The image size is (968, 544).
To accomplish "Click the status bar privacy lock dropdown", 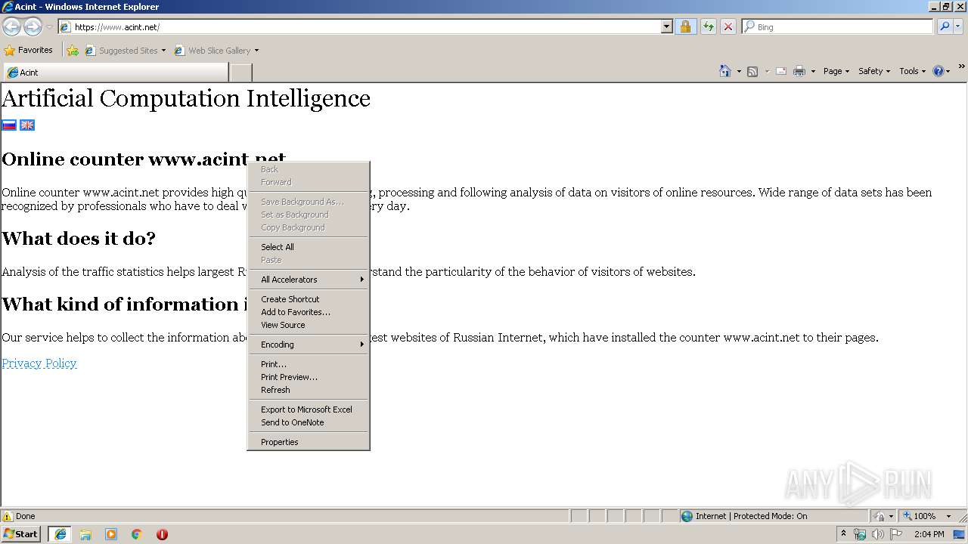I will 883,516.
